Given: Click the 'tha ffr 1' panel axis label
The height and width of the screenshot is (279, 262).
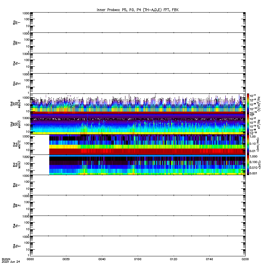Looking at the screenshot, I should (16, 22).
